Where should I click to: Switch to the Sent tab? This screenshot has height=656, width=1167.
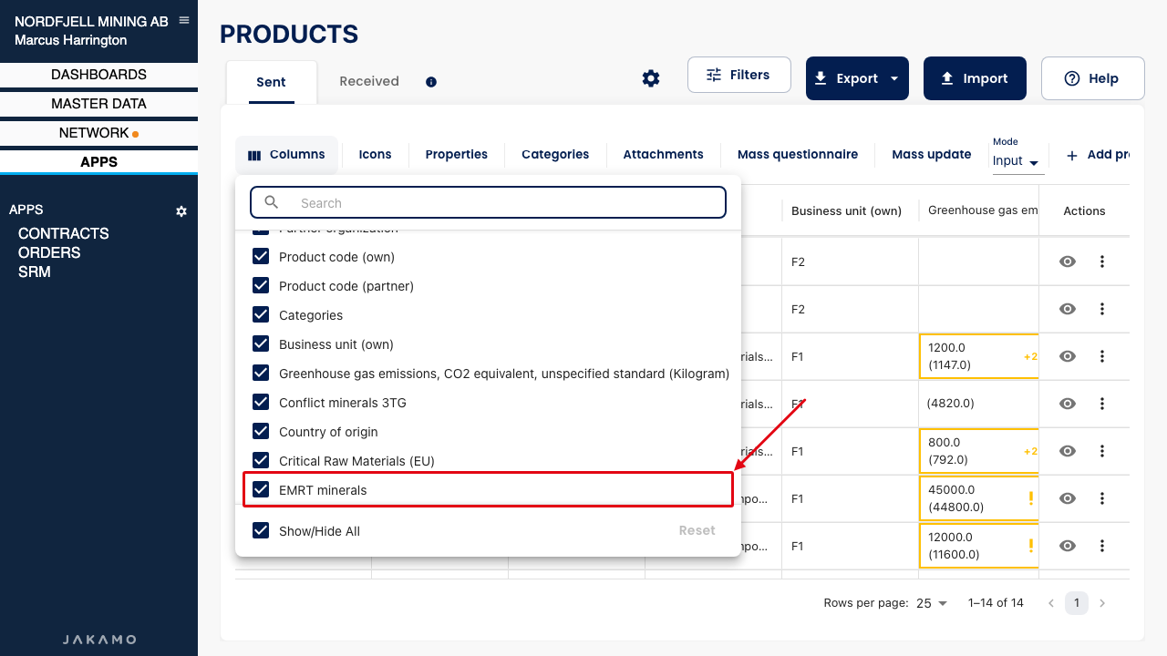point(272,82)
